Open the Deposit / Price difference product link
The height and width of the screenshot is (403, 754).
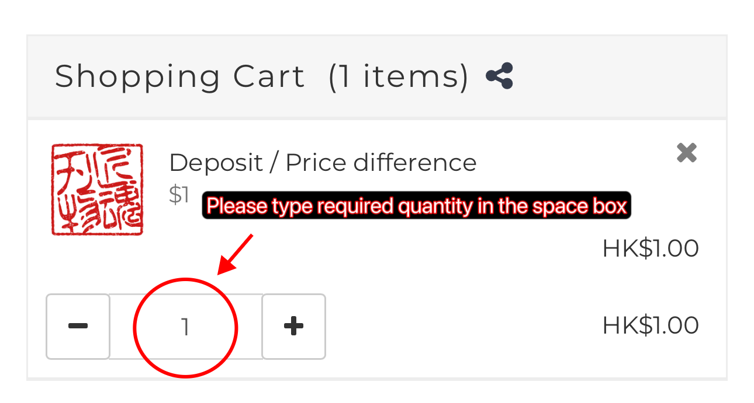click(323, 163)
